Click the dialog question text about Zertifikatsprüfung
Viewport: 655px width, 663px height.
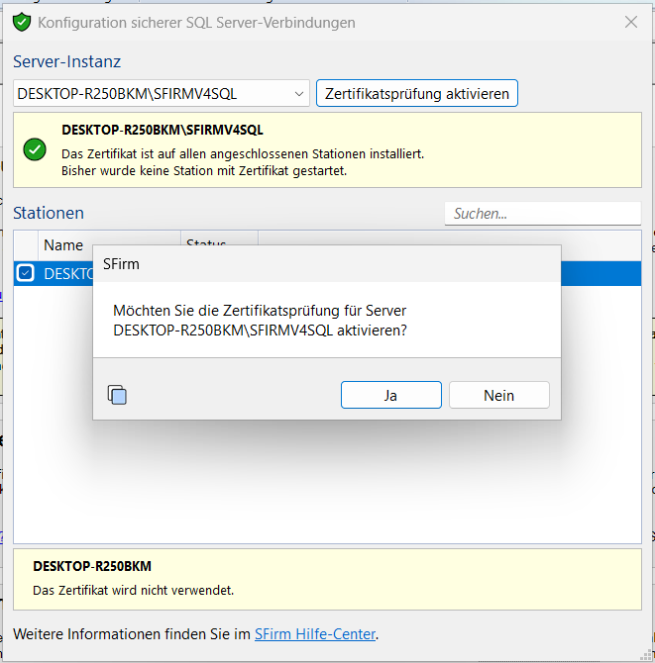pos(261,320)
